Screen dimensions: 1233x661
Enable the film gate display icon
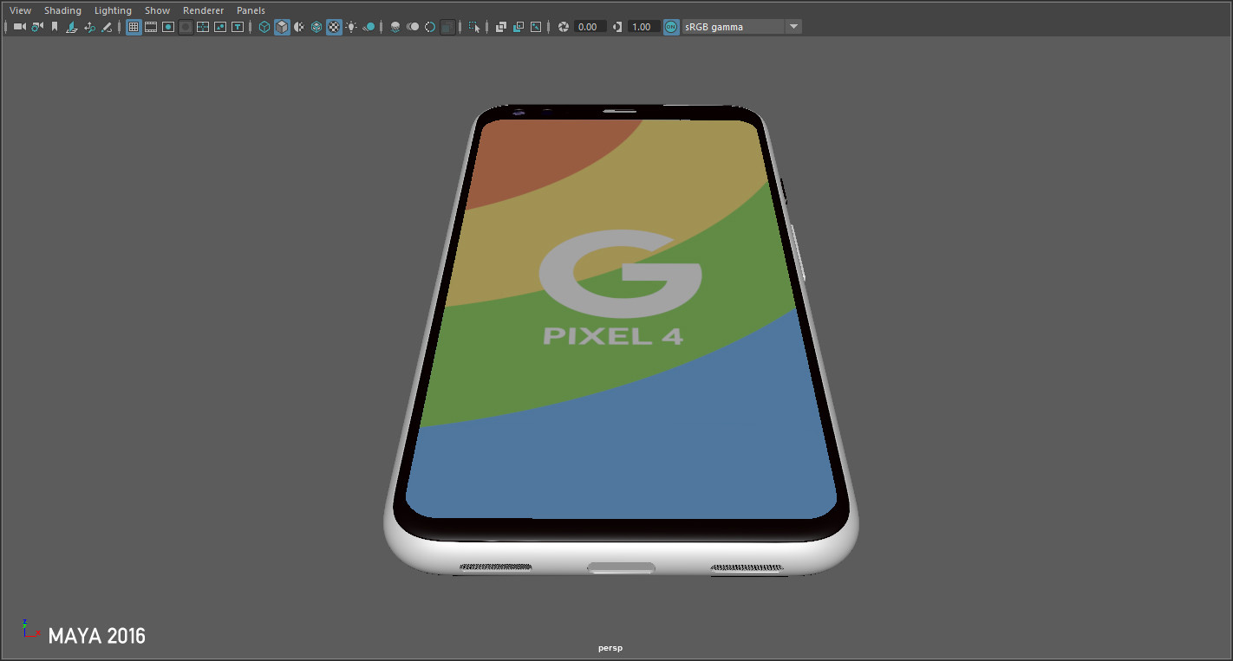(150, 27)
